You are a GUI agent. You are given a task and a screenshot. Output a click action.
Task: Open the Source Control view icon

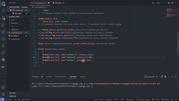click(3, 18)
